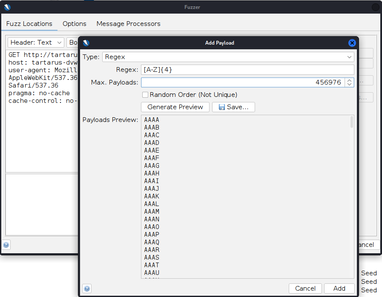Click the help icon in Add Payload dialog
This screenshot has height=297, width=382.
pyautogui.click(x=87, y=289)
